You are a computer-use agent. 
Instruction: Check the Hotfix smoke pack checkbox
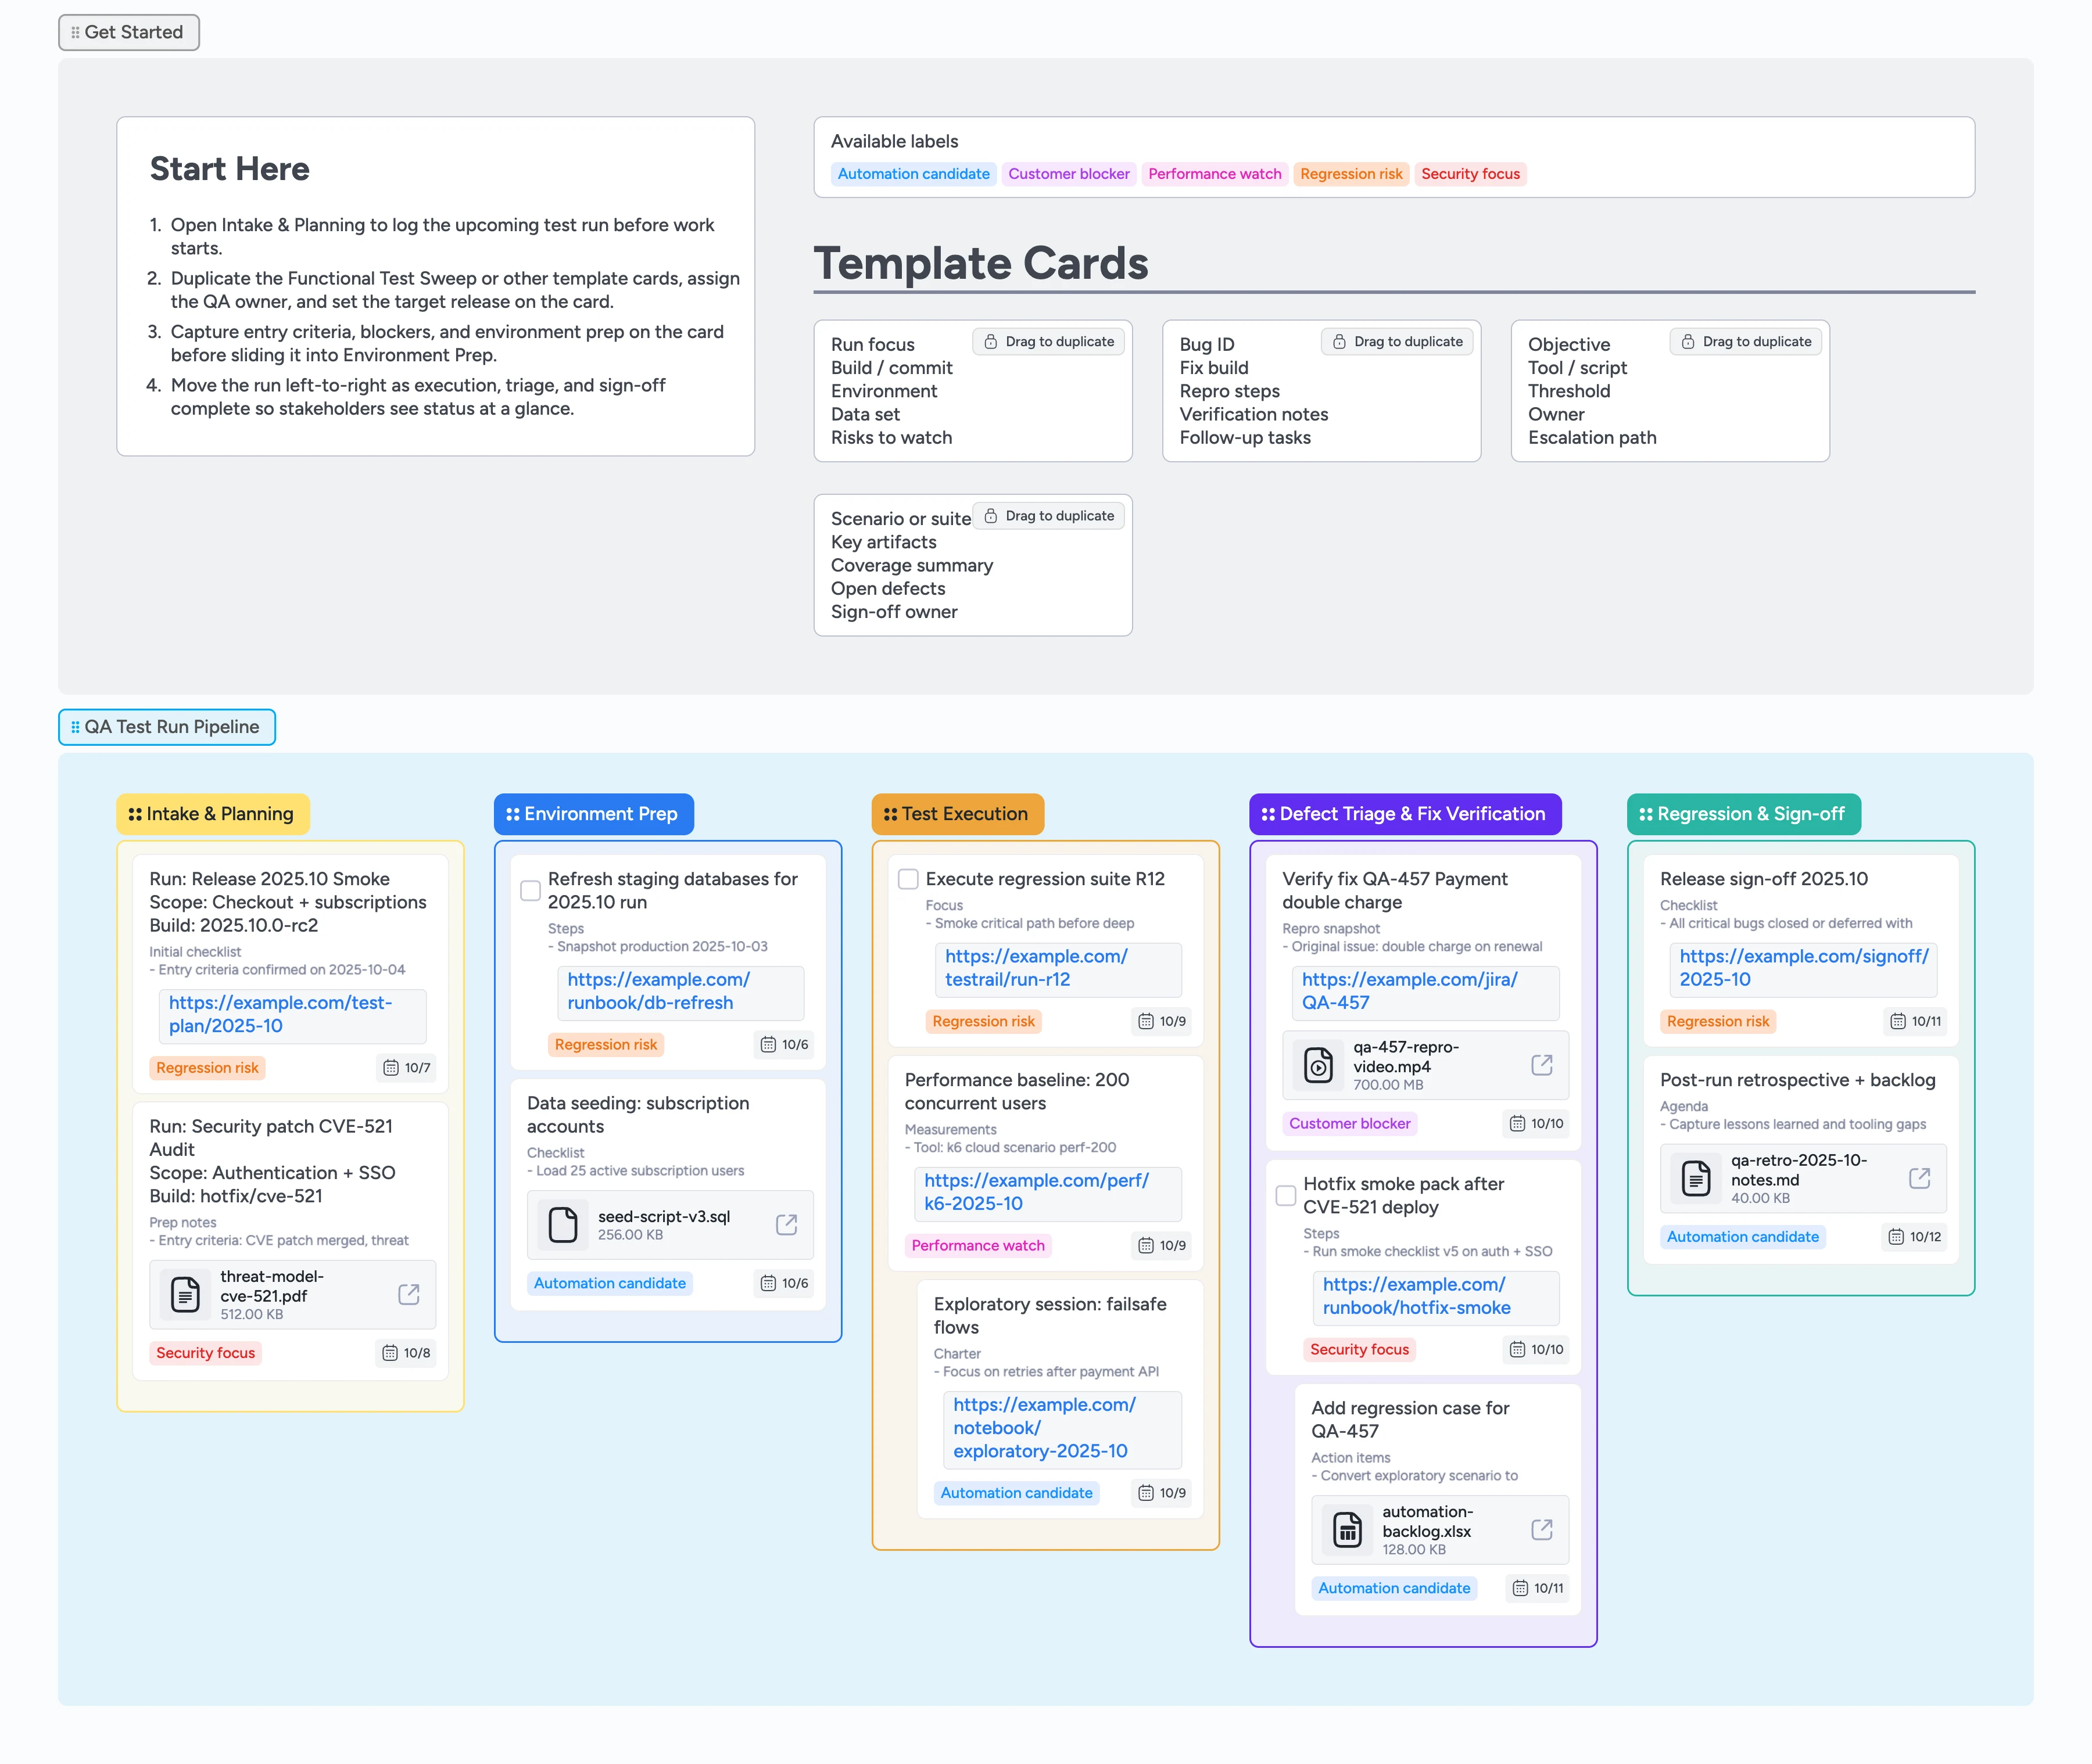1285,1194
